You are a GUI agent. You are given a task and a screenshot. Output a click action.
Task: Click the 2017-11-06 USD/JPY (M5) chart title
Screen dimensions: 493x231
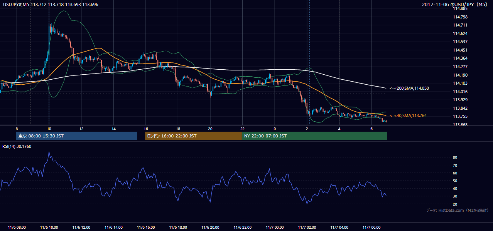pyautogui.click(x=455, y=5)
